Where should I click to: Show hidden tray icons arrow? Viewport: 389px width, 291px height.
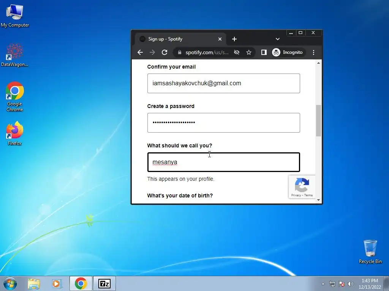323,284
